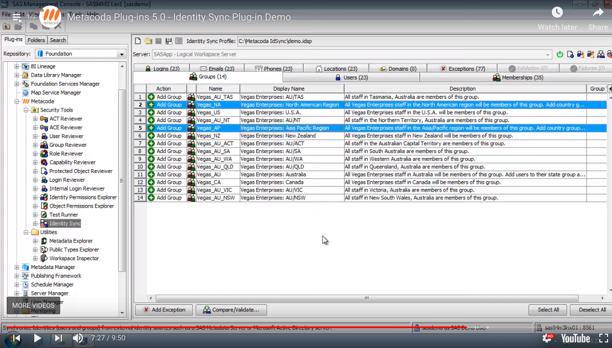The height and width of the screenshot is (348, 612).
Task: Select the Vegas_CA group row
Action: (371, 182)
